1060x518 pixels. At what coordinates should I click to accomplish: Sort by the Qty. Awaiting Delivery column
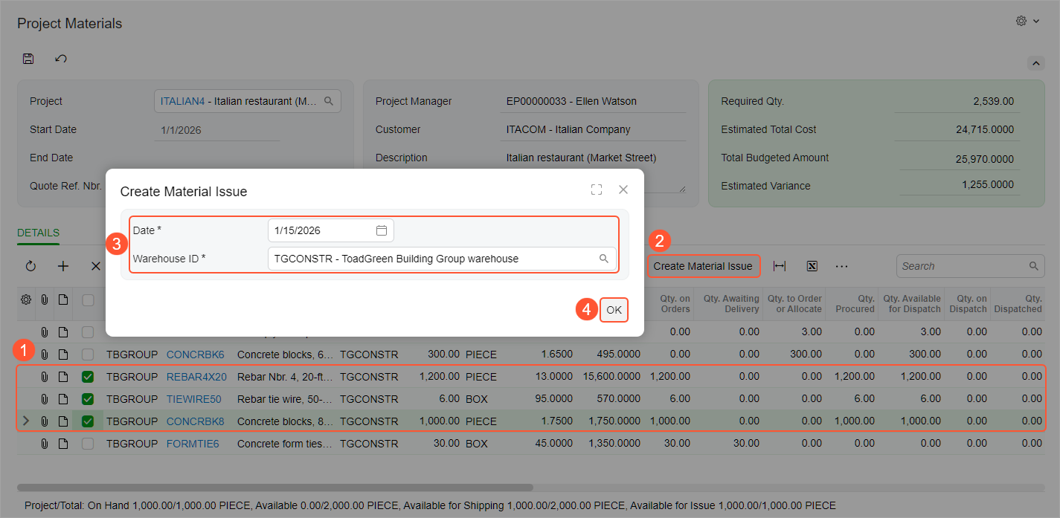pyautogui.click(x=728, y=304)
